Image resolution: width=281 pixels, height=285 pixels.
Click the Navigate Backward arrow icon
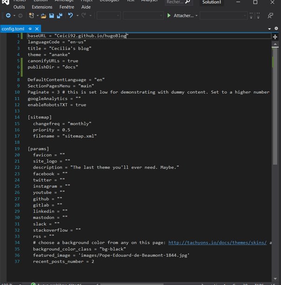8,16
